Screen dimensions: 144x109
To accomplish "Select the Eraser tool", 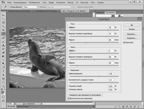I will coord(3,53).
